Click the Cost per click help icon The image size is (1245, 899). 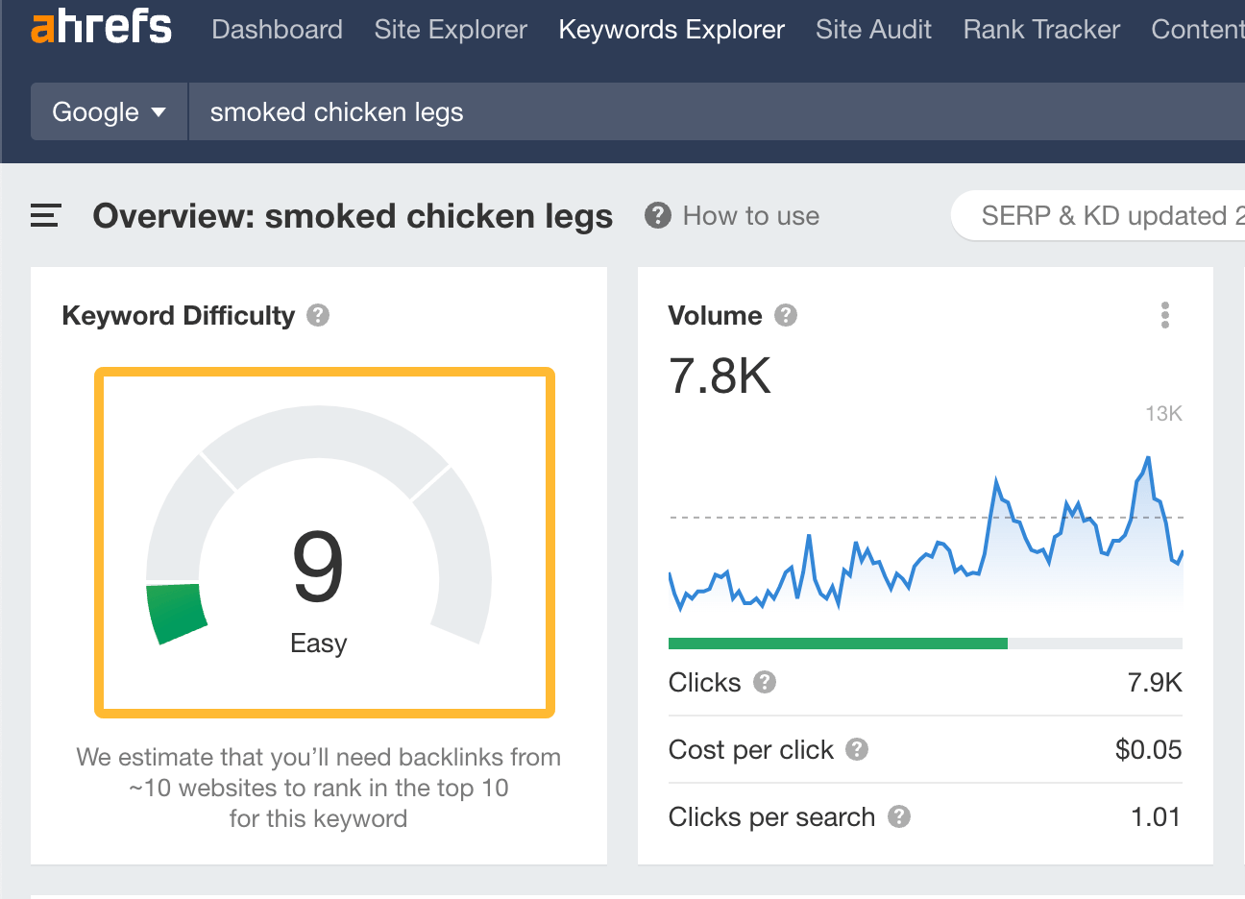click(858, 750)
